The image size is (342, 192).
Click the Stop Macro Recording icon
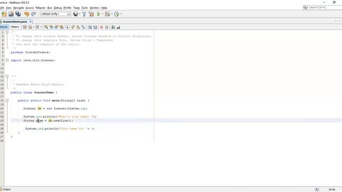pyautogui.click(x=107, y=27)
